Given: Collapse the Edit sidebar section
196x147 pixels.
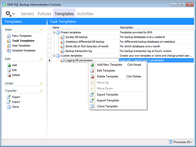Looking at the screenshot, I should pos(41,59).
